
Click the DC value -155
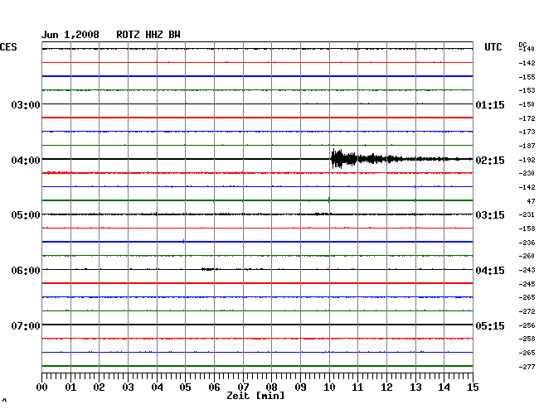click(527, 77)
